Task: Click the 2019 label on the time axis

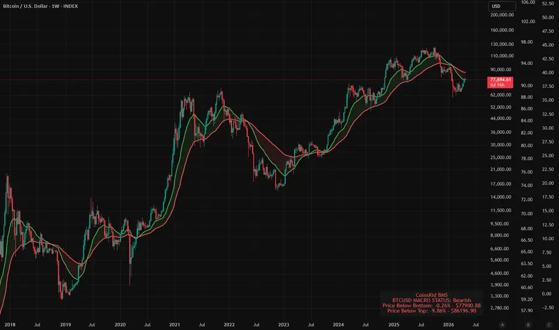Action: point(65,325)
